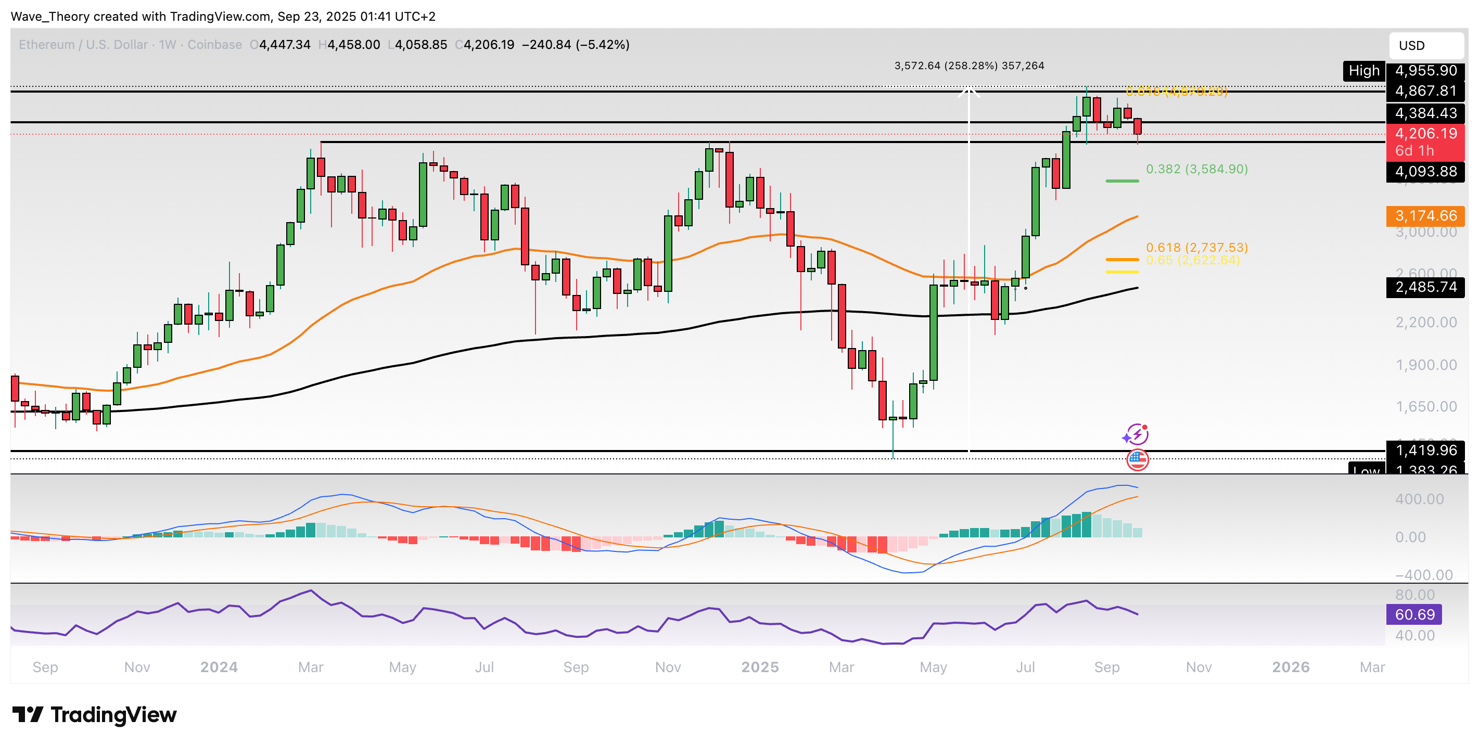
Task: Click the 4,867.81 resistance price label
Action: tap(1425, 91)
